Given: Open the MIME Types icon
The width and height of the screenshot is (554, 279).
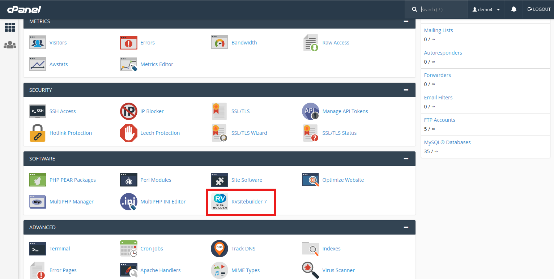Looking at the screenshot, I should pyautogui.click(x=220, y=270).
